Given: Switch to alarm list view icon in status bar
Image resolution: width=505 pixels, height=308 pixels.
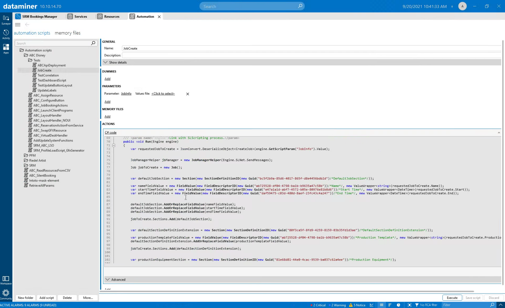Looking at the screenshot, I should (381, 305).
